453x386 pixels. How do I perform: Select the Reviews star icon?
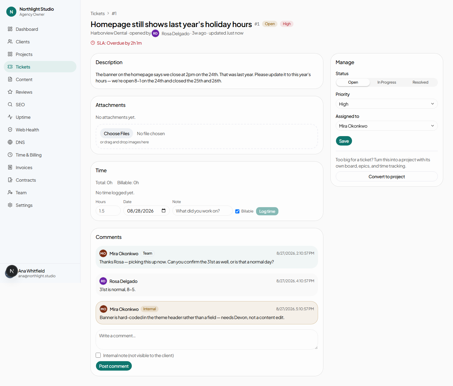(10, 92)
